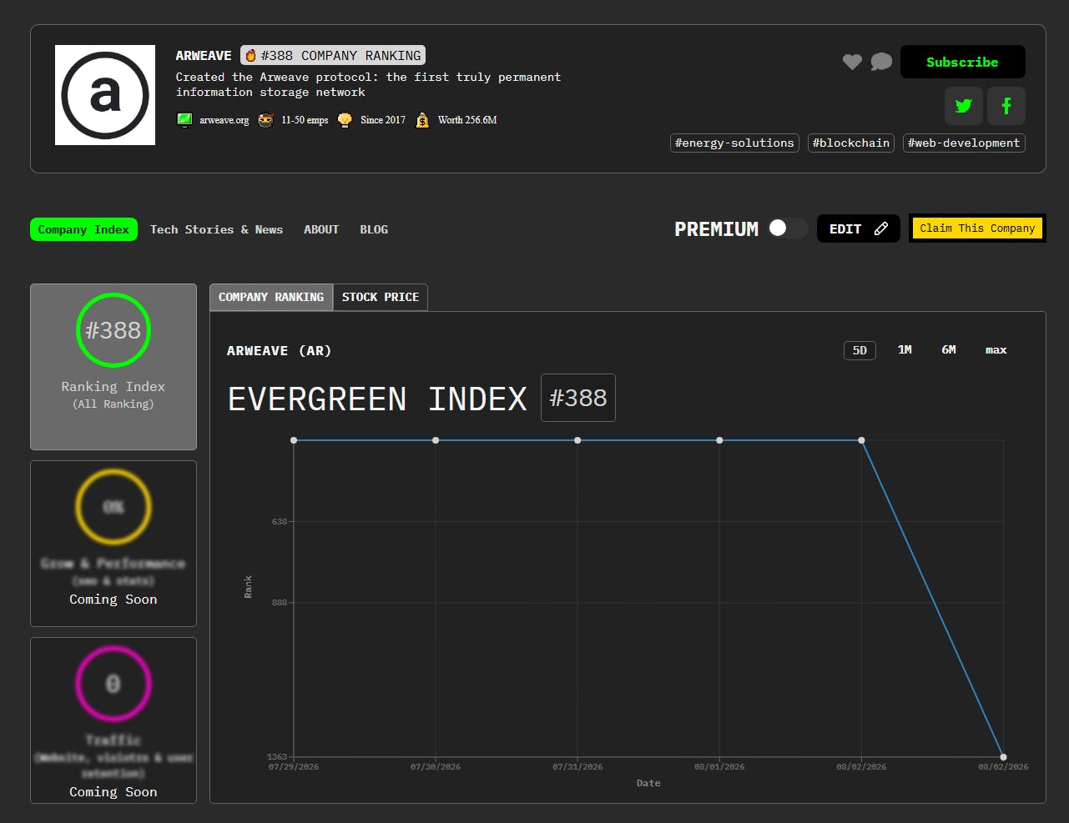
Task: Share on Twitter using bird icon
Action: (964, 106)
